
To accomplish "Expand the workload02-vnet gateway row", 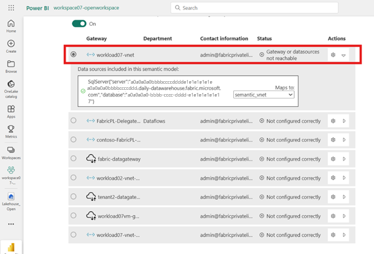I will [x=344, y=178].
